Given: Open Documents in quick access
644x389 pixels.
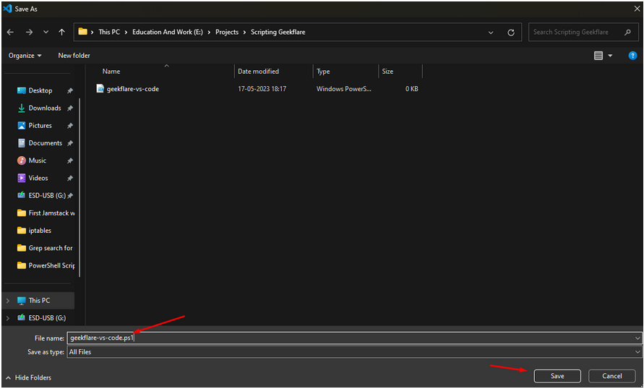Looking at the screenshot, I should (x=46, y=143).
